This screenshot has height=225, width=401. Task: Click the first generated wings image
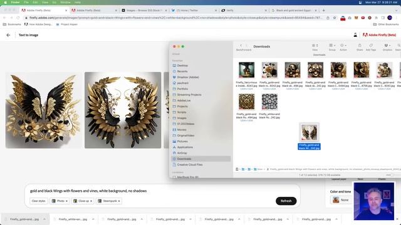[x=43, y=110]
